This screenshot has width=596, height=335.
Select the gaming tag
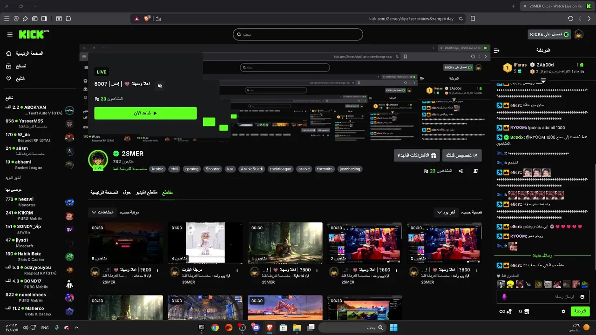(x=192, y=169)
